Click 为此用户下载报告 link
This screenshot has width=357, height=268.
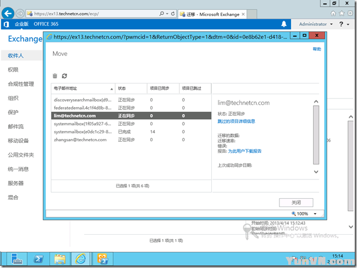245,151
